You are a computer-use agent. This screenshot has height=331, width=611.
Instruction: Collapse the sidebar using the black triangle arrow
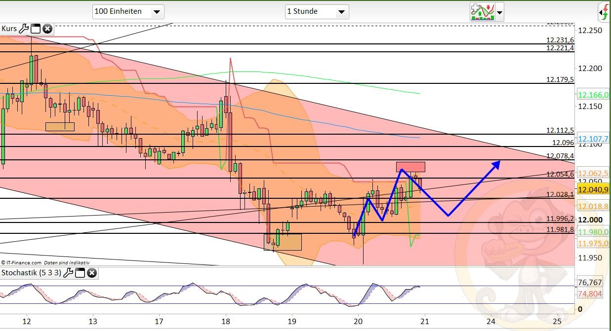coord(601,12)
